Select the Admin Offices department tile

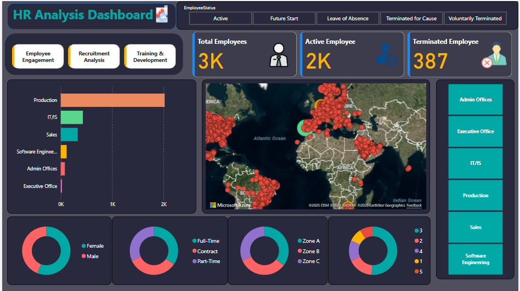[476, 99]
